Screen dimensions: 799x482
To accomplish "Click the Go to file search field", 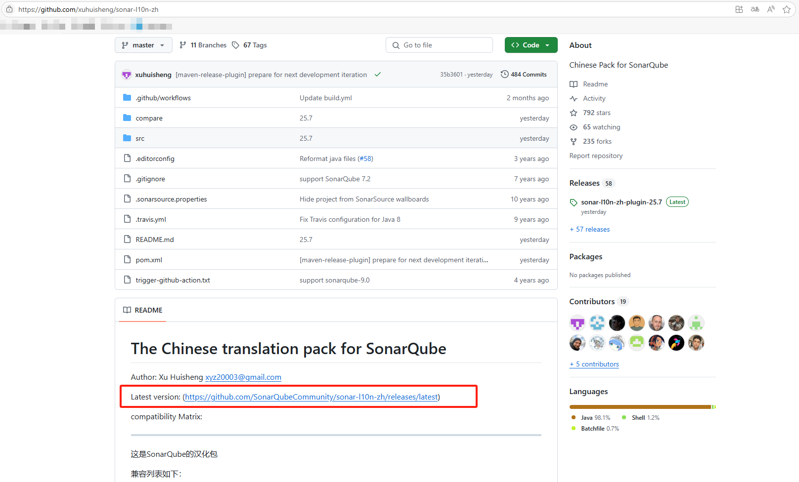I will click(439, 45).
